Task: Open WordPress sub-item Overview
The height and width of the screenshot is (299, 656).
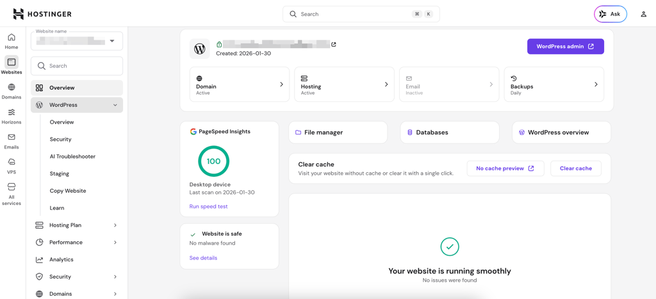Action: [61, 122]
